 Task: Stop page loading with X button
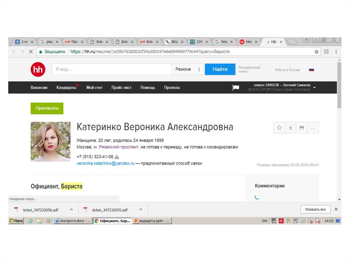point(30,52)
